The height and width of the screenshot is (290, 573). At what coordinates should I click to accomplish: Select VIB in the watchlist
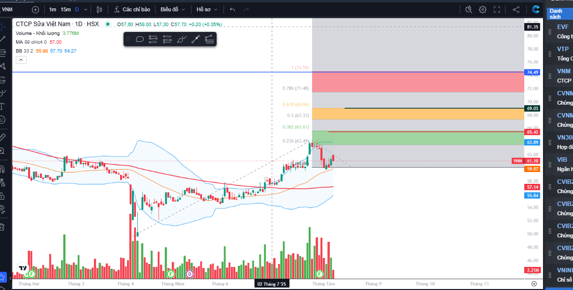point(562,159)
